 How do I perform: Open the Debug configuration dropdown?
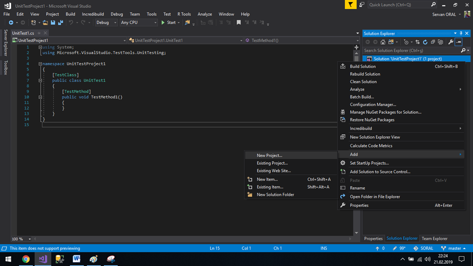pyautogui.click(x=106, y=23)
